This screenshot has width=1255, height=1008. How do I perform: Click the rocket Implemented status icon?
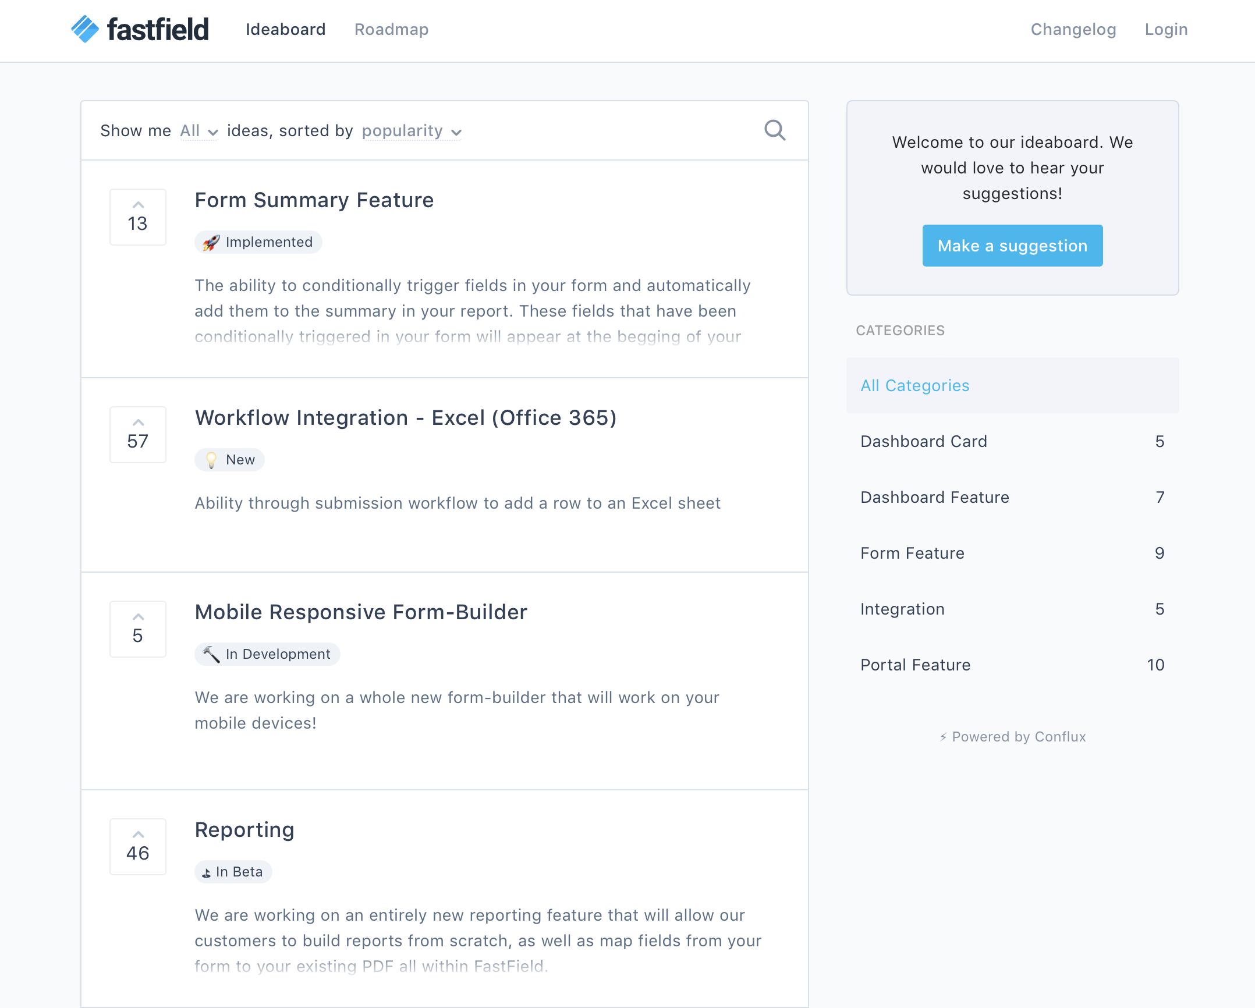(x=211, y=242)
